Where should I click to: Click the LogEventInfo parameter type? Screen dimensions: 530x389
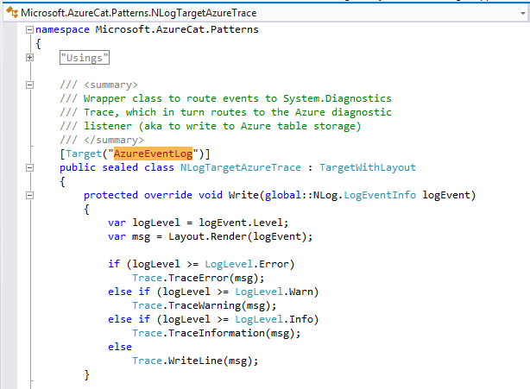pyautogui.click(x=380, y=195)
